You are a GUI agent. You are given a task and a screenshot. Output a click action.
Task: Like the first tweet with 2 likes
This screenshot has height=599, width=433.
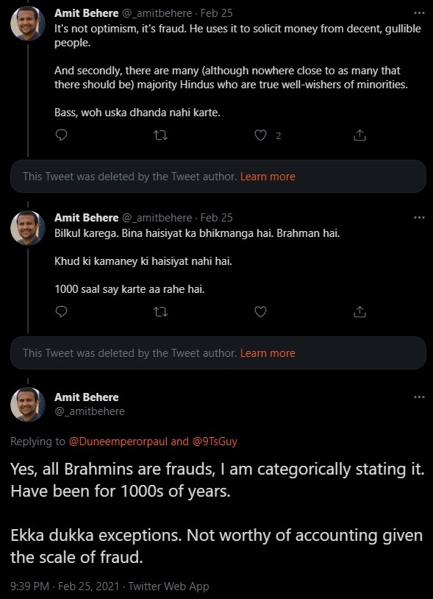[260, 135]
